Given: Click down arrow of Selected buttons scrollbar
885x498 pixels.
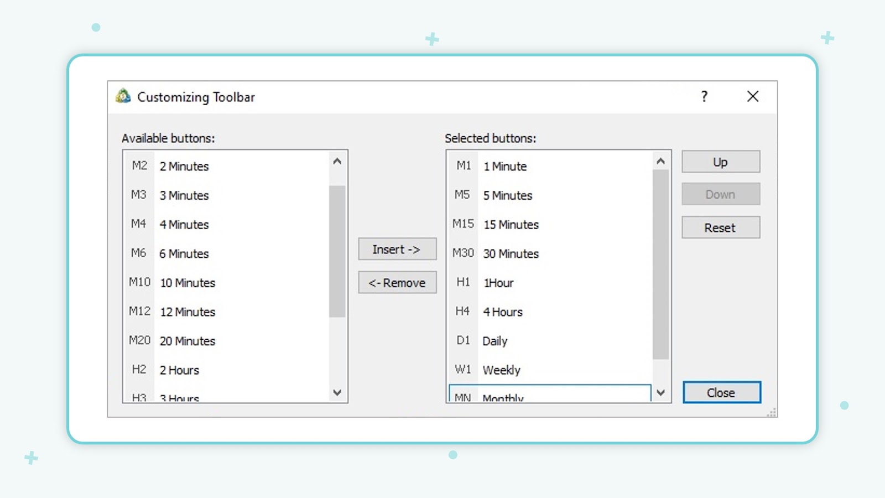Looking at the screenshot, I should click(660, 392).
